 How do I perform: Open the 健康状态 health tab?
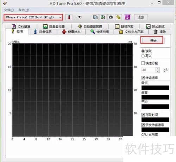71,32
